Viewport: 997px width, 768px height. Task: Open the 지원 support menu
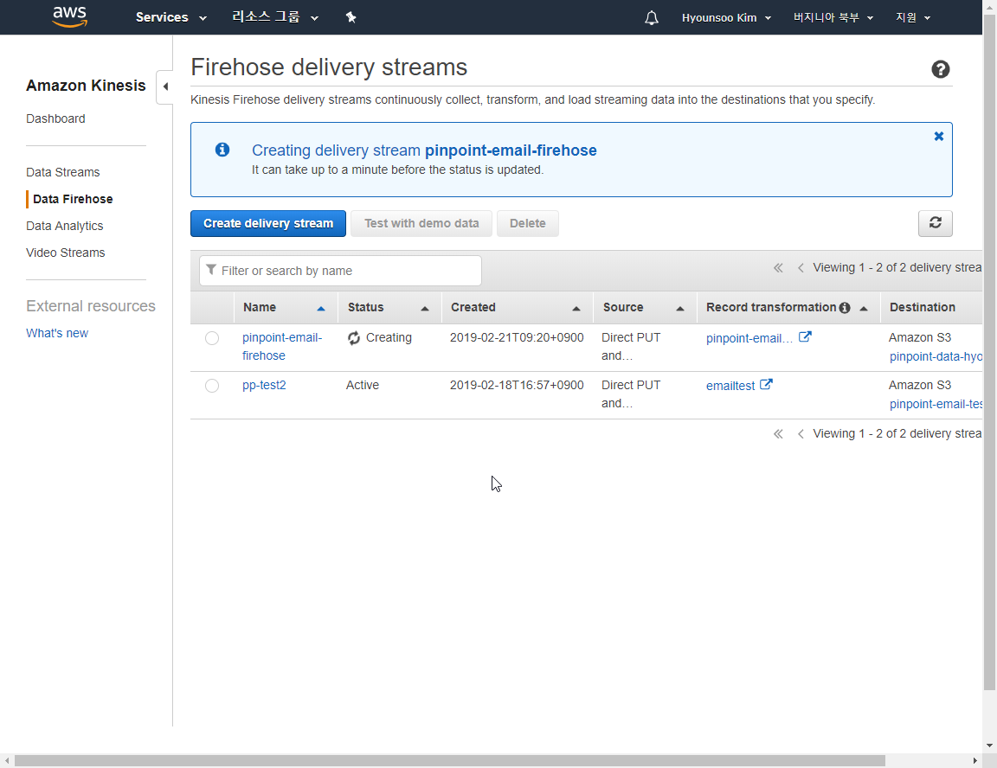[912, 18]
